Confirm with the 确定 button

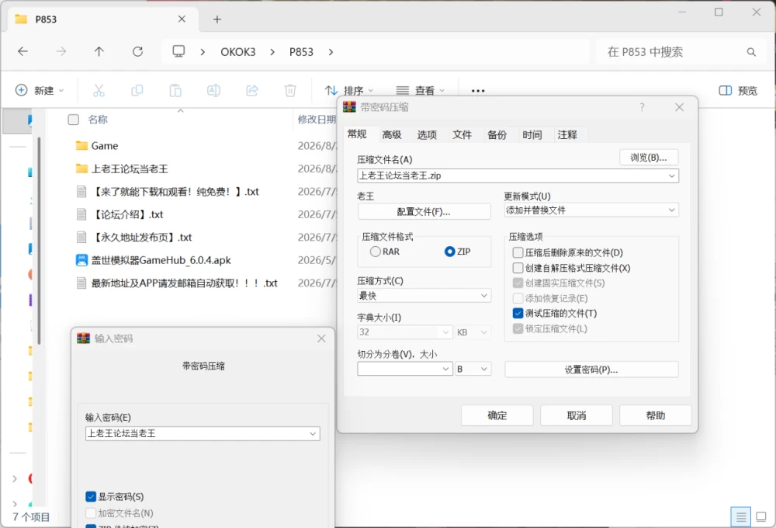point(497,415)
